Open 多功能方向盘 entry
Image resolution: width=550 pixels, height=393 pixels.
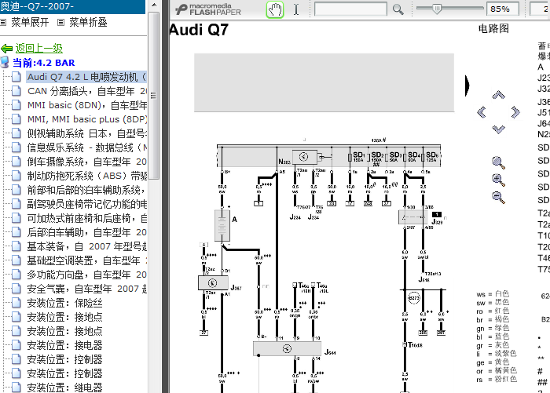[87, 275]
